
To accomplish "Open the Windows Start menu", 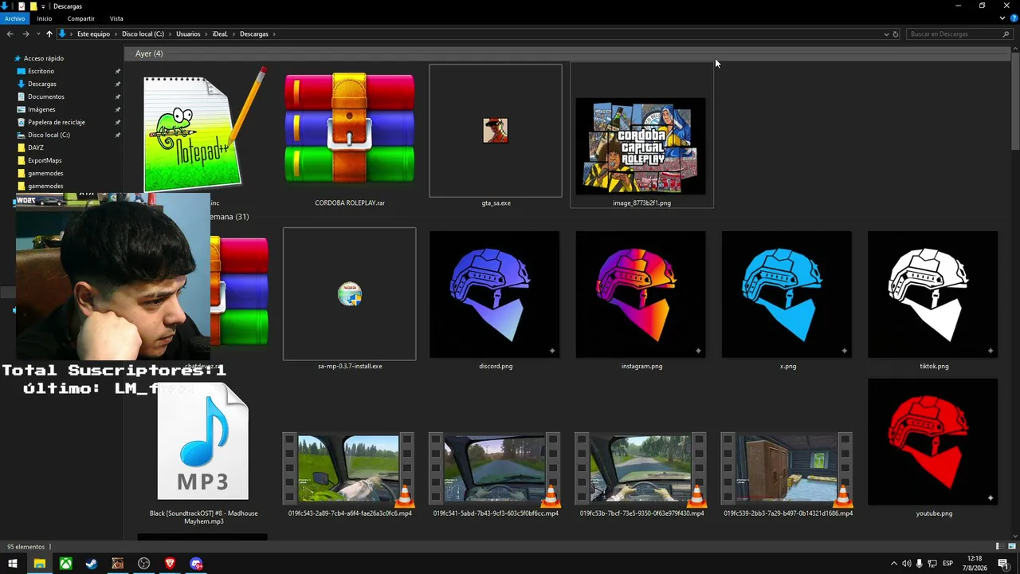I will pyautogui.click(x=13, y=564).
